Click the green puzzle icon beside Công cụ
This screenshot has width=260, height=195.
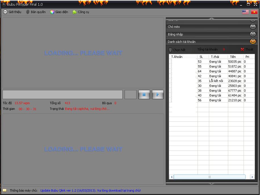pos(74,12)
